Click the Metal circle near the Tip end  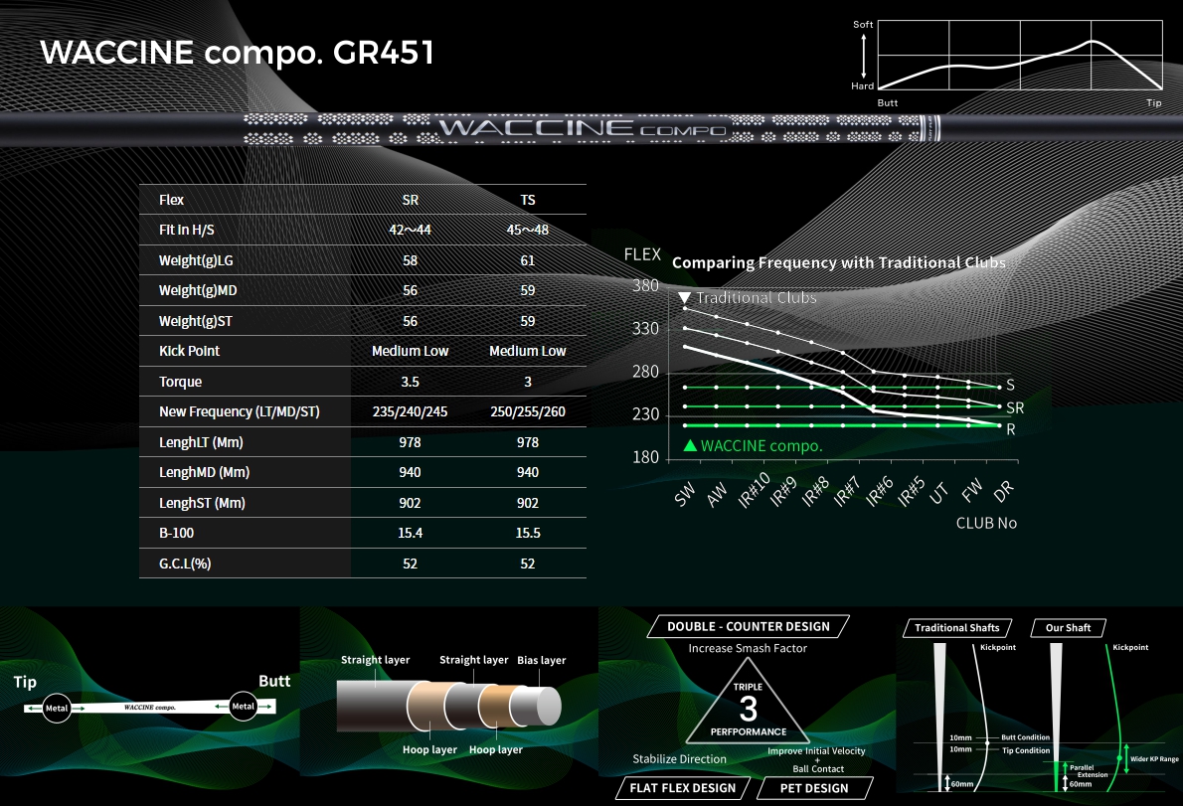[57, 708]
